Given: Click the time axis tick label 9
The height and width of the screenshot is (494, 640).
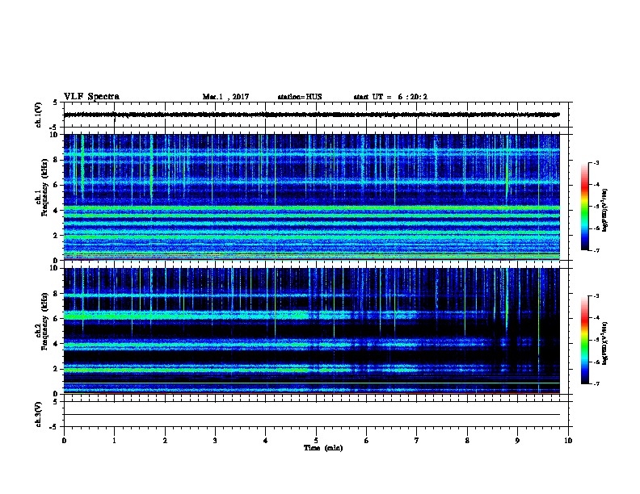Looking at the screenshot, I should tap(517, 441).
